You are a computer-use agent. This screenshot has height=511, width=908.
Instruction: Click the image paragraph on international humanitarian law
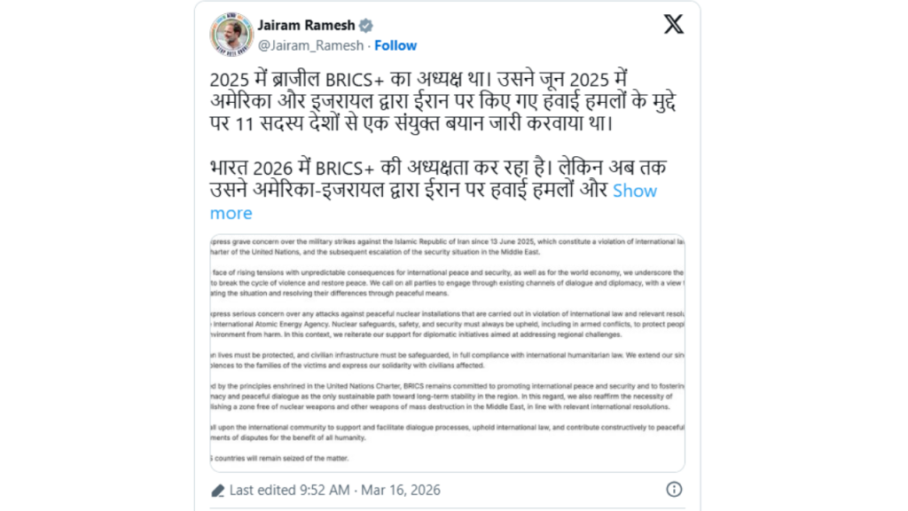pos(447,360)
